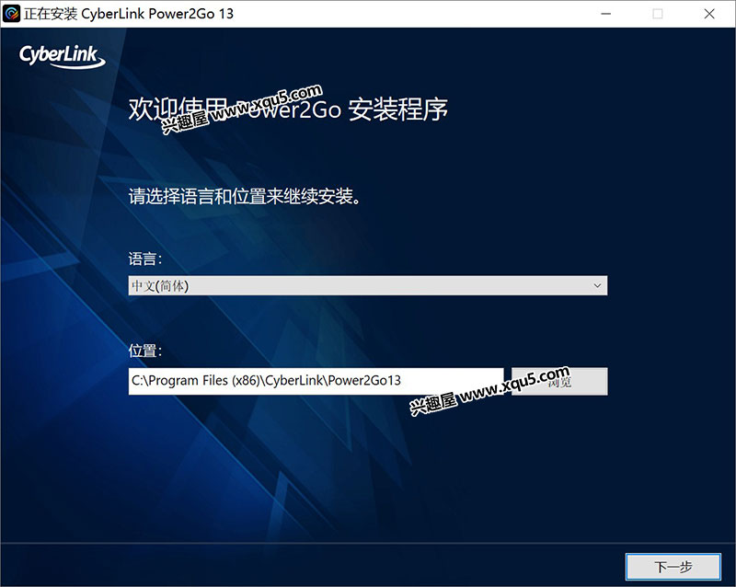Image resolution: width=736 pixels, height=587 pixels.
Task: Click the welcome heading ending in 安装程序
Action: [x=288, y=109]
